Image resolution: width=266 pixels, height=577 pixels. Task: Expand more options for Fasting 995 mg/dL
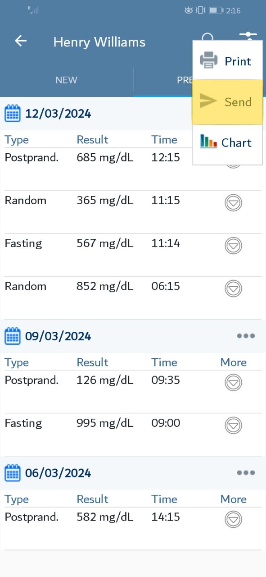(x=233, y=426)
